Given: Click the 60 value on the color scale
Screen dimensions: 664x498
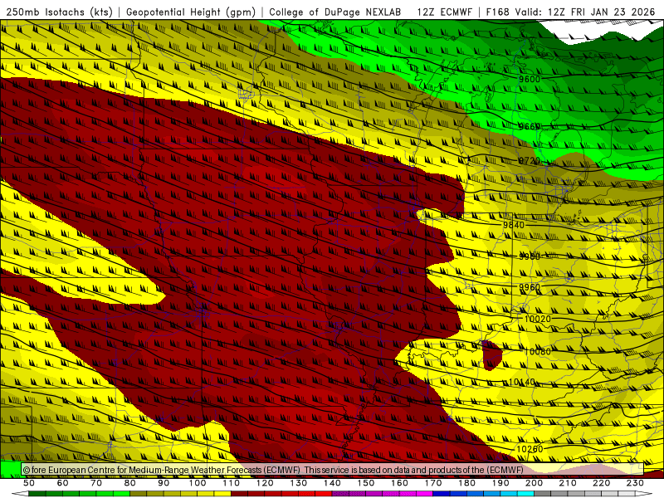Looking at the screenshot, I should 62,483.
